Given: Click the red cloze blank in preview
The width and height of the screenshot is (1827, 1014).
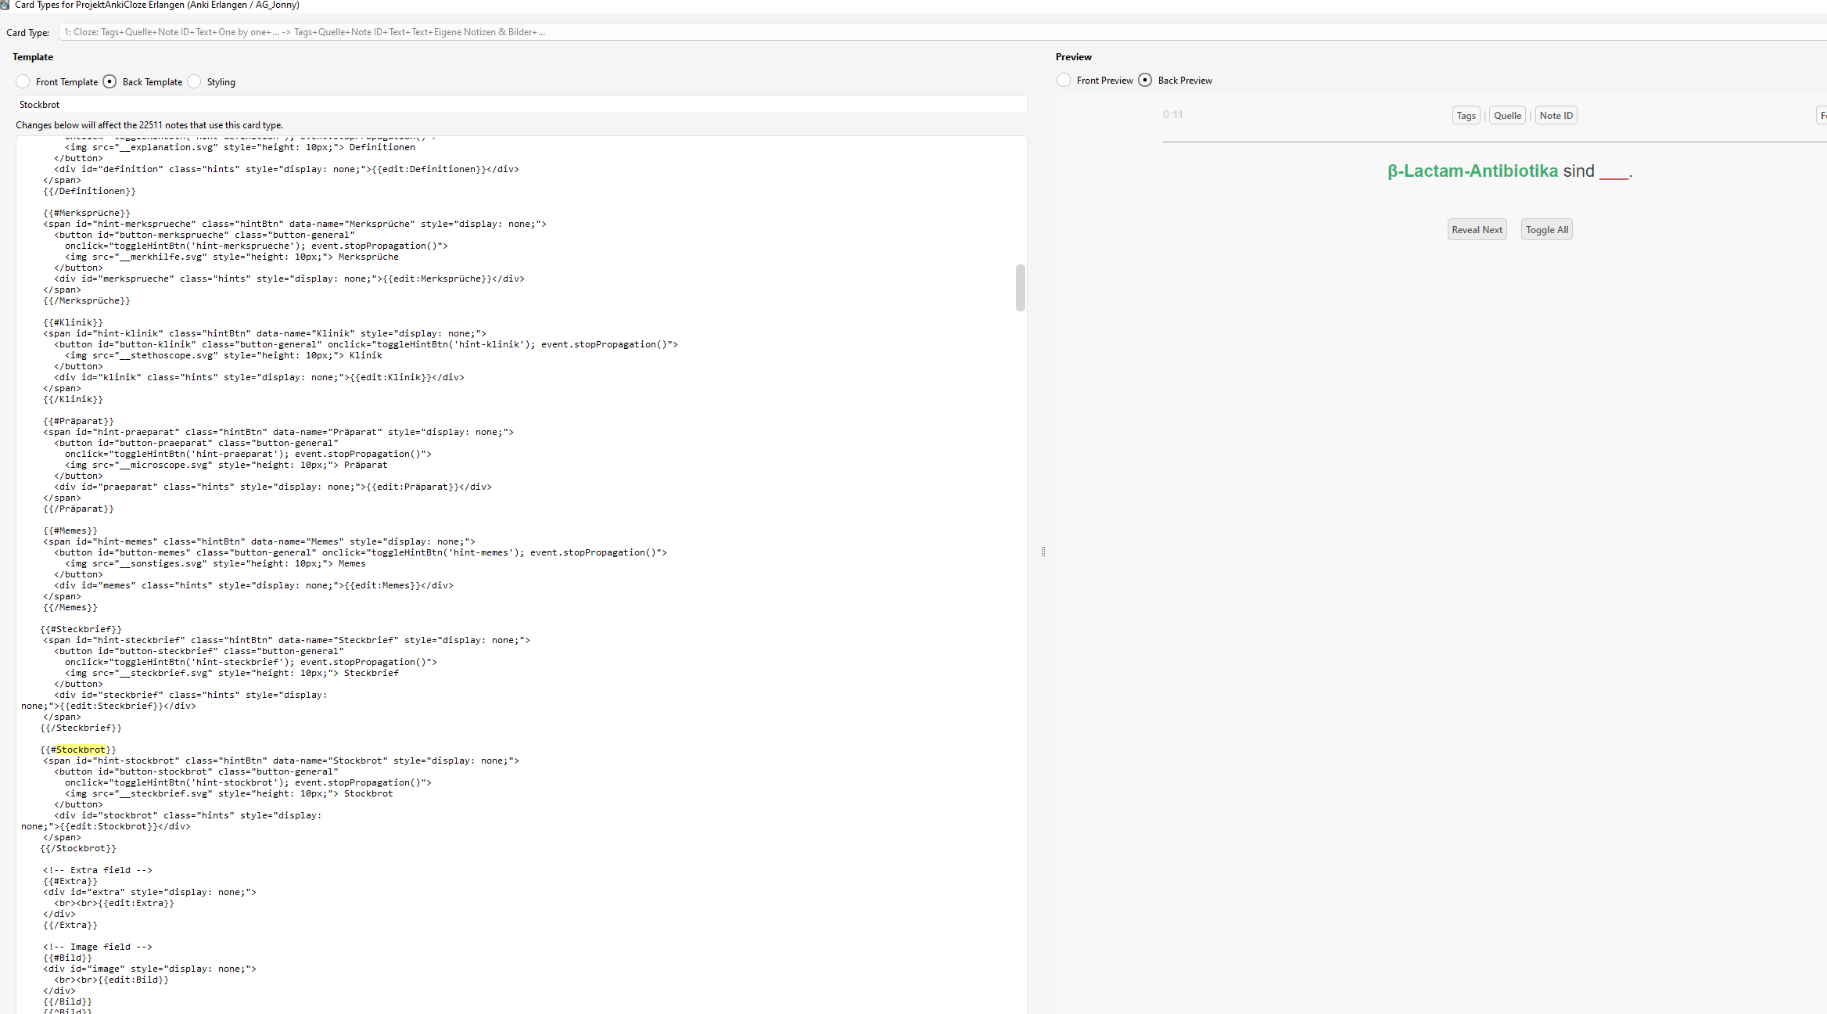Looking at the screenshot, I should [1613, 173].
